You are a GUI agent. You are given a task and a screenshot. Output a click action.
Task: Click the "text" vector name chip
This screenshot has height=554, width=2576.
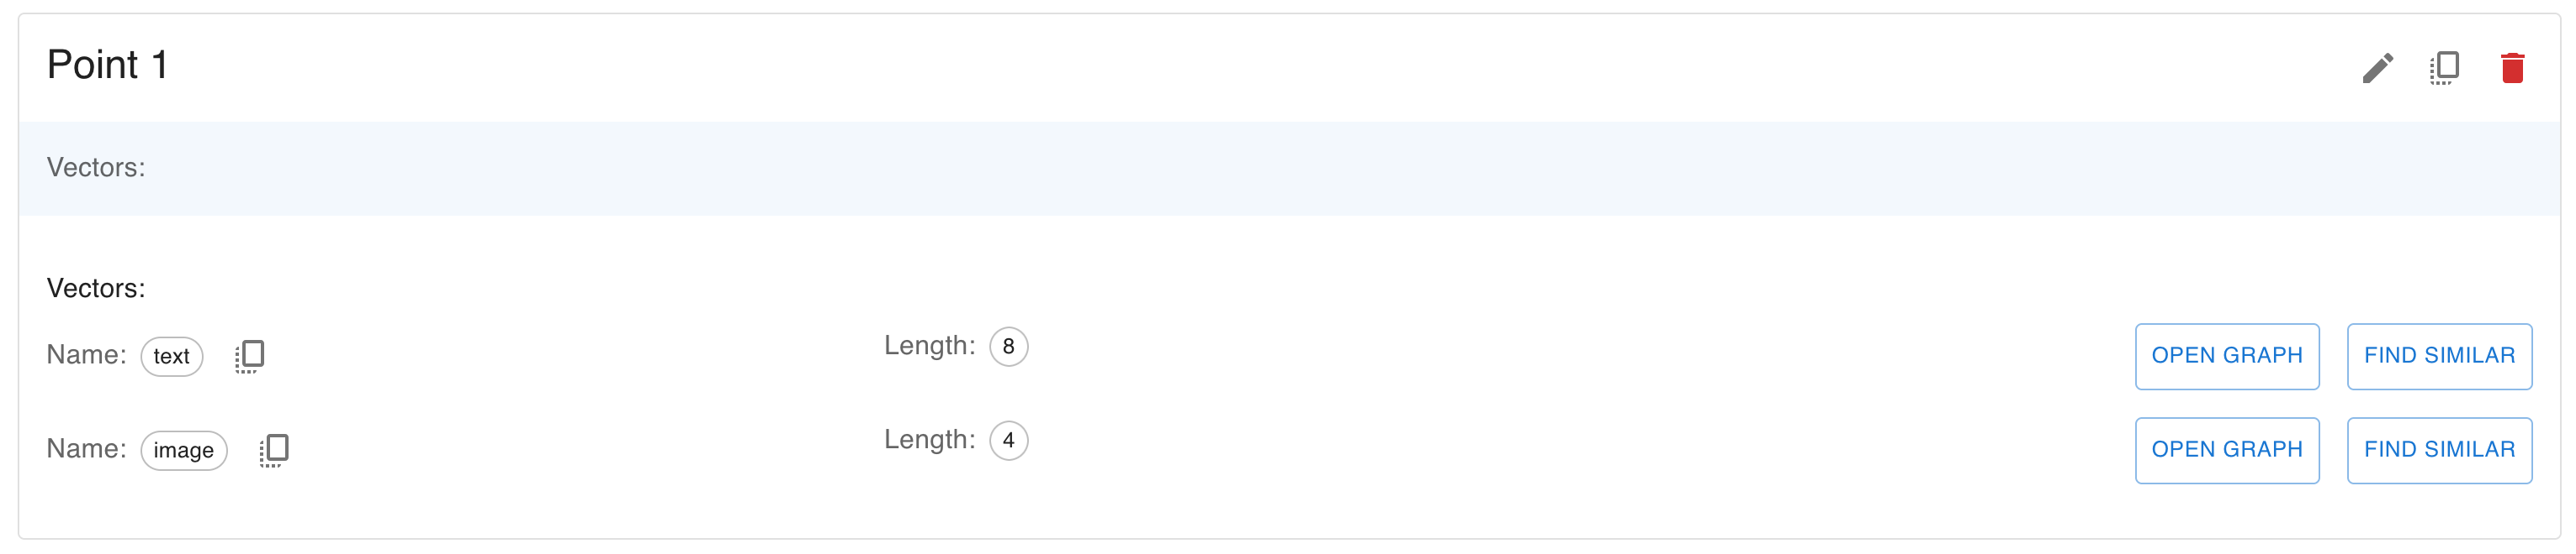(x=172, y=357)
